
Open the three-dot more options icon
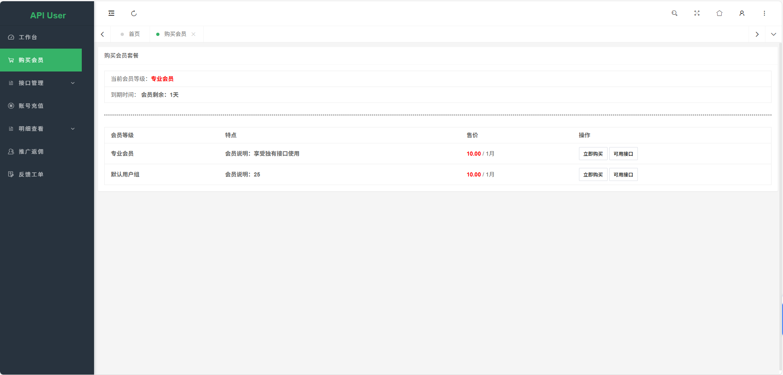pyautogui.click(x=764, y=13)
